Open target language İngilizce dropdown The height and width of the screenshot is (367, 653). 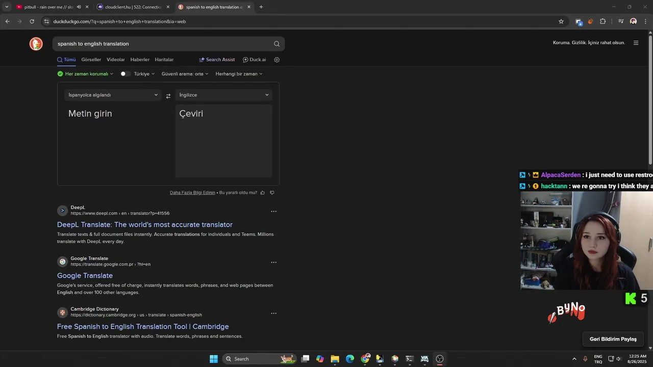223,95
